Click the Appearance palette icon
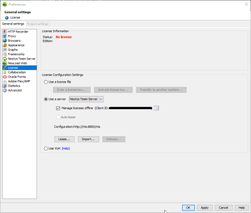The height and width of the screenshot is (213, 251). point(5,45)
